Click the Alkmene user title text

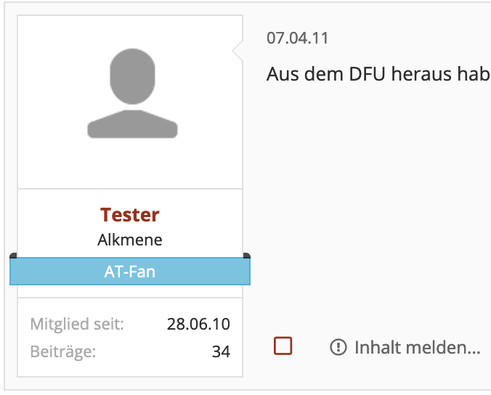coord(129,240)
